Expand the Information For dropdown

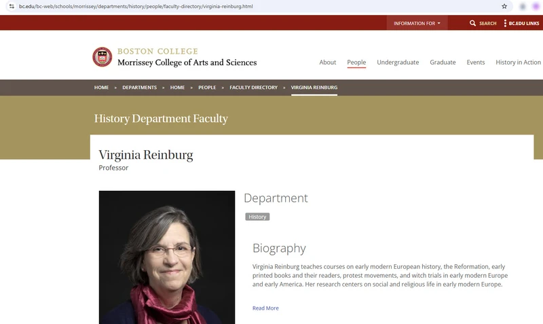[417, 23]
